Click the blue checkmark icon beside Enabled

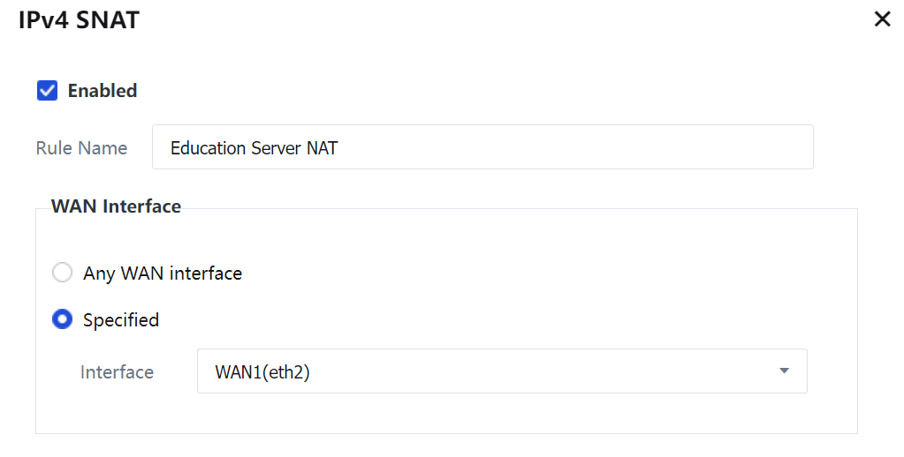pyautogui.click(x=48, y=91)
